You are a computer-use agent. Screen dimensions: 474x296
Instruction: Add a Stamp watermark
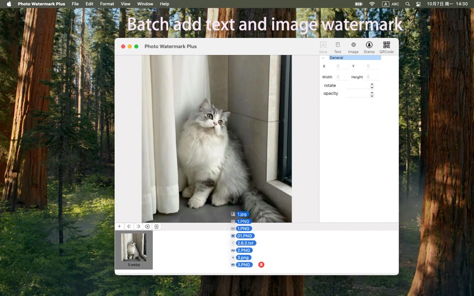(369, 47)
